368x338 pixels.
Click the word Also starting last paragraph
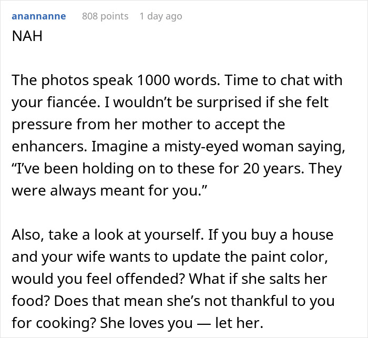(28, 235)
